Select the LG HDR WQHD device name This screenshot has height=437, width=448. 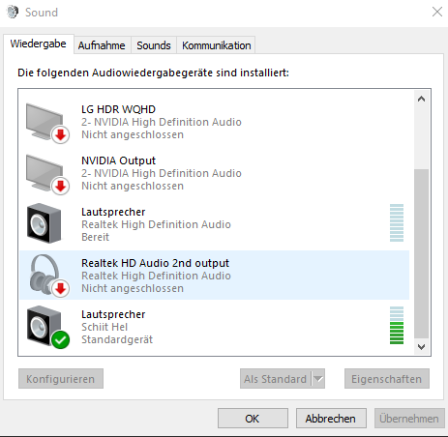[118, 109]
